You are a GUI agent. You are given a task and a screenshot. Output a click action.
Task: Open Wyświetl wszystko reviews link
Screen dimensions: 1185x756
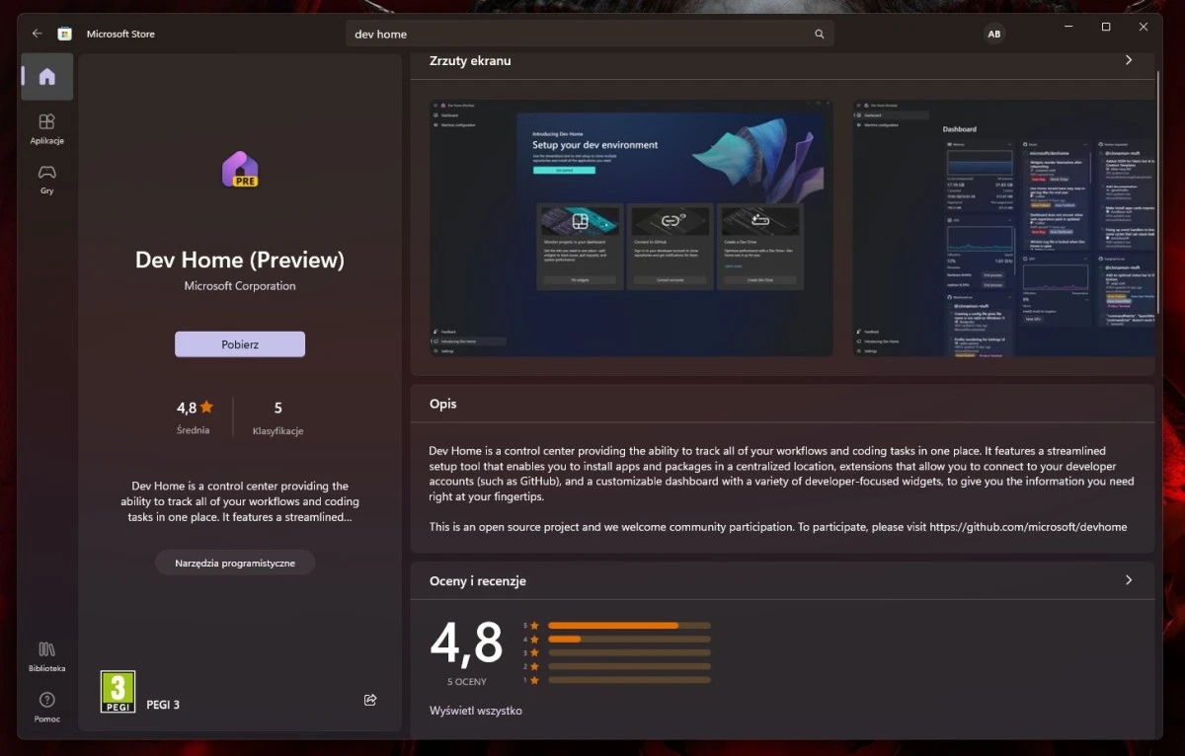click(477, 710)
